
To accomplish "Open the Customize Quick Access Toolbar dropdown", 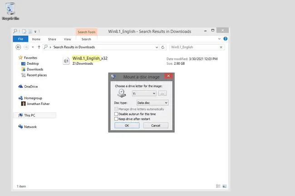I will coord(35,32).
